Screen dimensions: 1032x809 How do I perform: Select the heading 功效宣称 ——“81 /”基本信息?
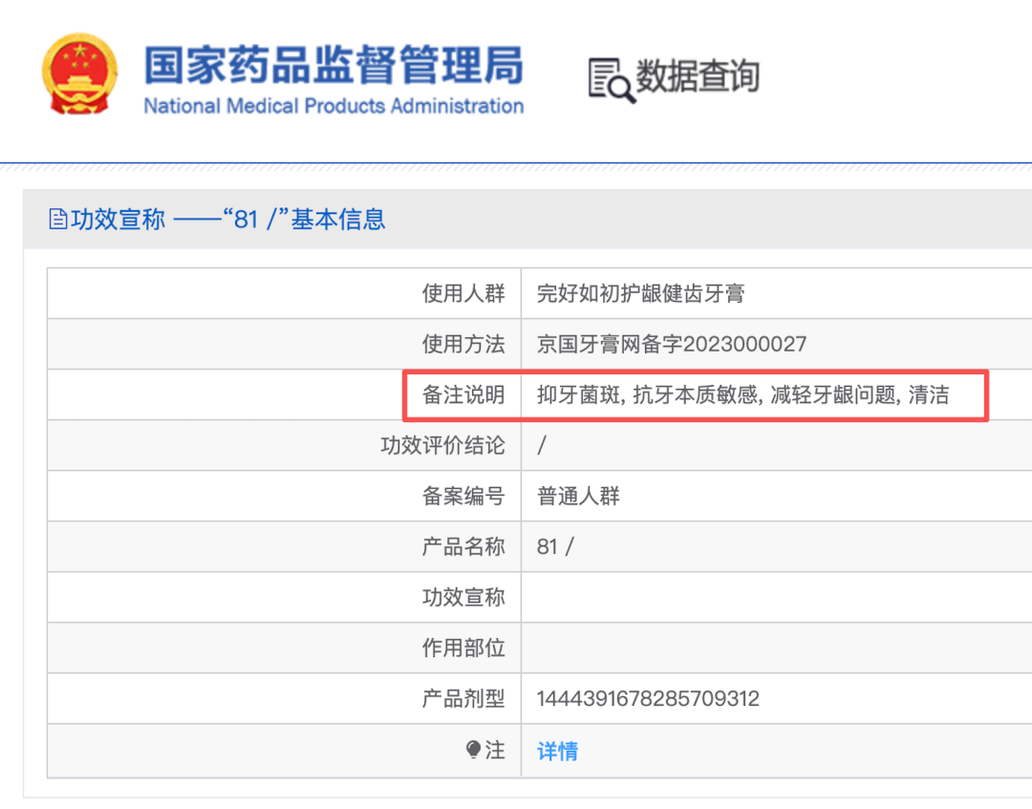point(227,219)
